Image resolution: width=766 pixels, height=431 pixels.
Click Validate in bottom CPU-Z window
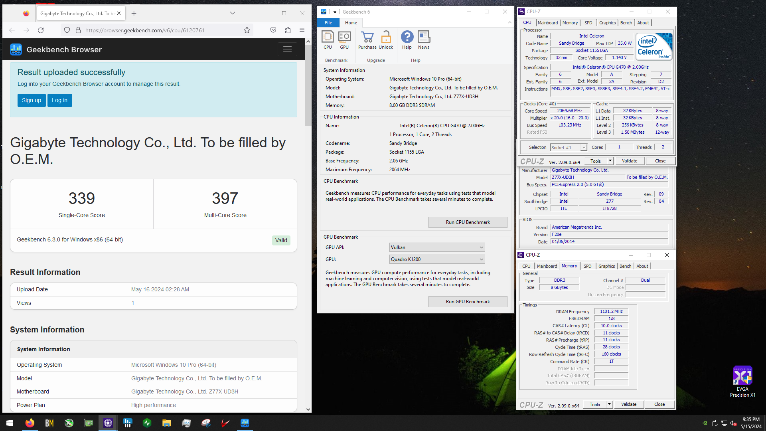629,404
